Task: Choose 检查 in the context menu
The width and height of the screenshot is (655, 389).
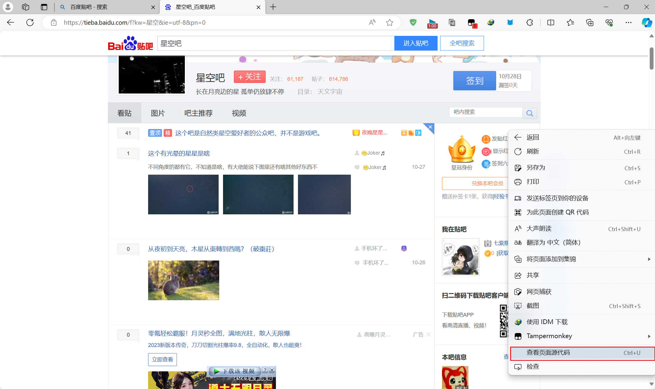Action: point(533,367)
